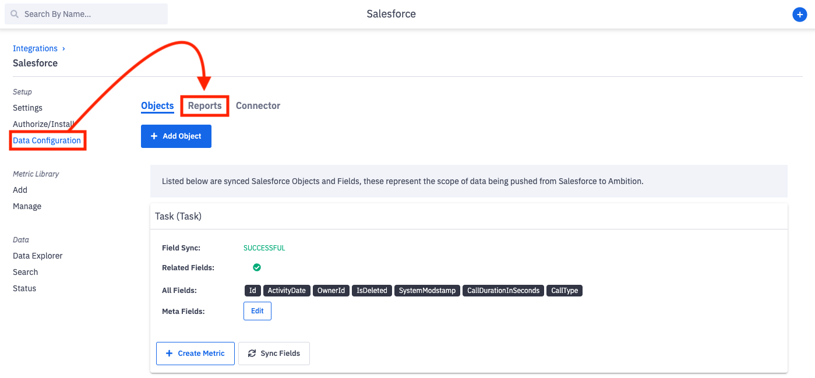
Task: Open the Integrations breadcrumb link
Action: pyautogui.click(x=35, y=48)
